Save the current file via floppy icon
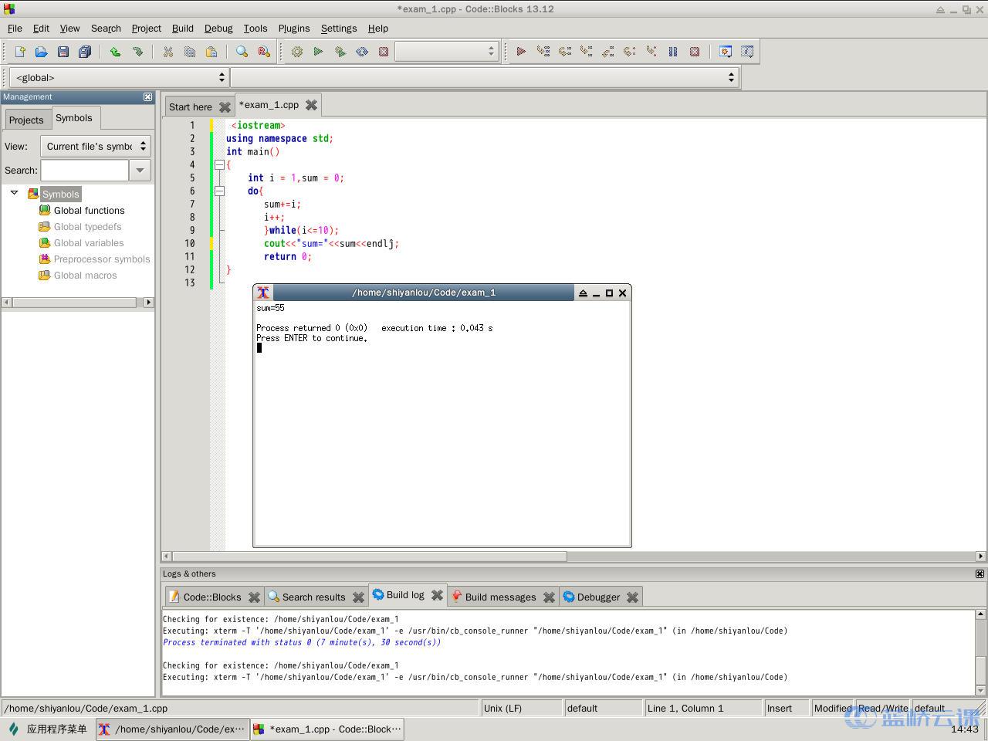Viewport: 988px width, 741px height. tap(63, 52)
